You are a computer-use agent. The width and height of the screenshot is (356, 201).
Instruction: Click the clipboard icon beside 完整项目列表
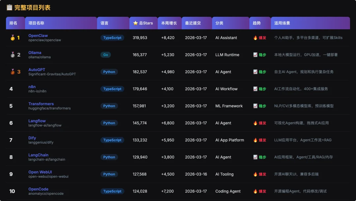(9, 7)
